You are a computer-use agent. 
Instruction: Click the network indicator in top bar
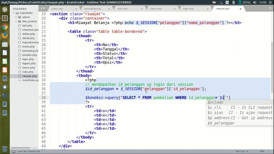click(x=221, y=3)
